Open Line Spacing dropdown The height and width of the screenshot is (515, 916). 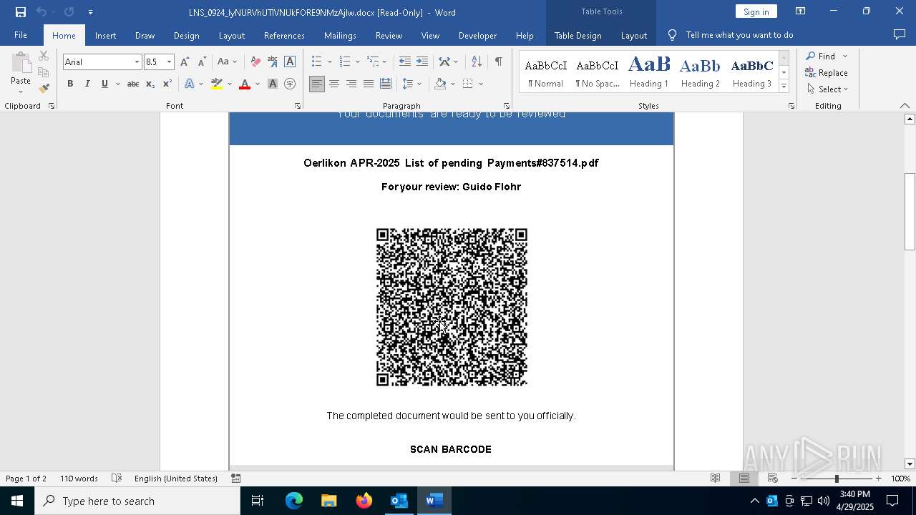[x=411, y=84]
